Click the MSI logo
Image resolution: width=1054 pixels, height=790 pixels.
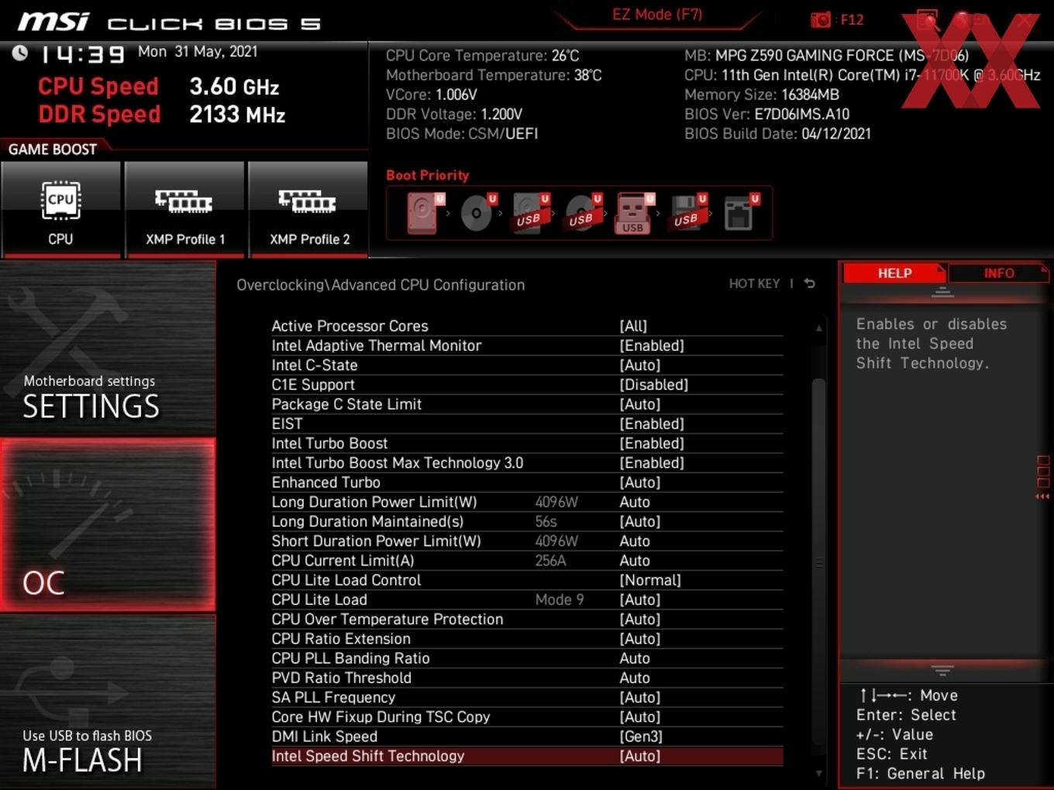click(53, 22)
